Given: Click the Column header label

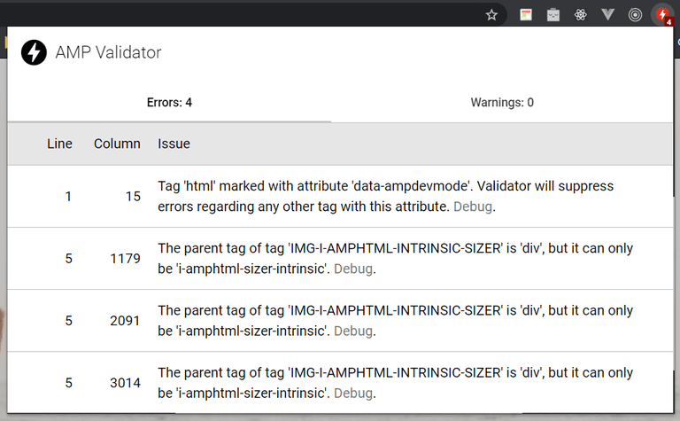Looking at the screenshot, I should 117,144.
